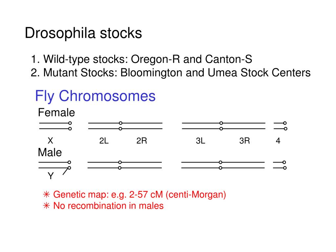Click the Y chromosome label

click(x=51, y=176)
